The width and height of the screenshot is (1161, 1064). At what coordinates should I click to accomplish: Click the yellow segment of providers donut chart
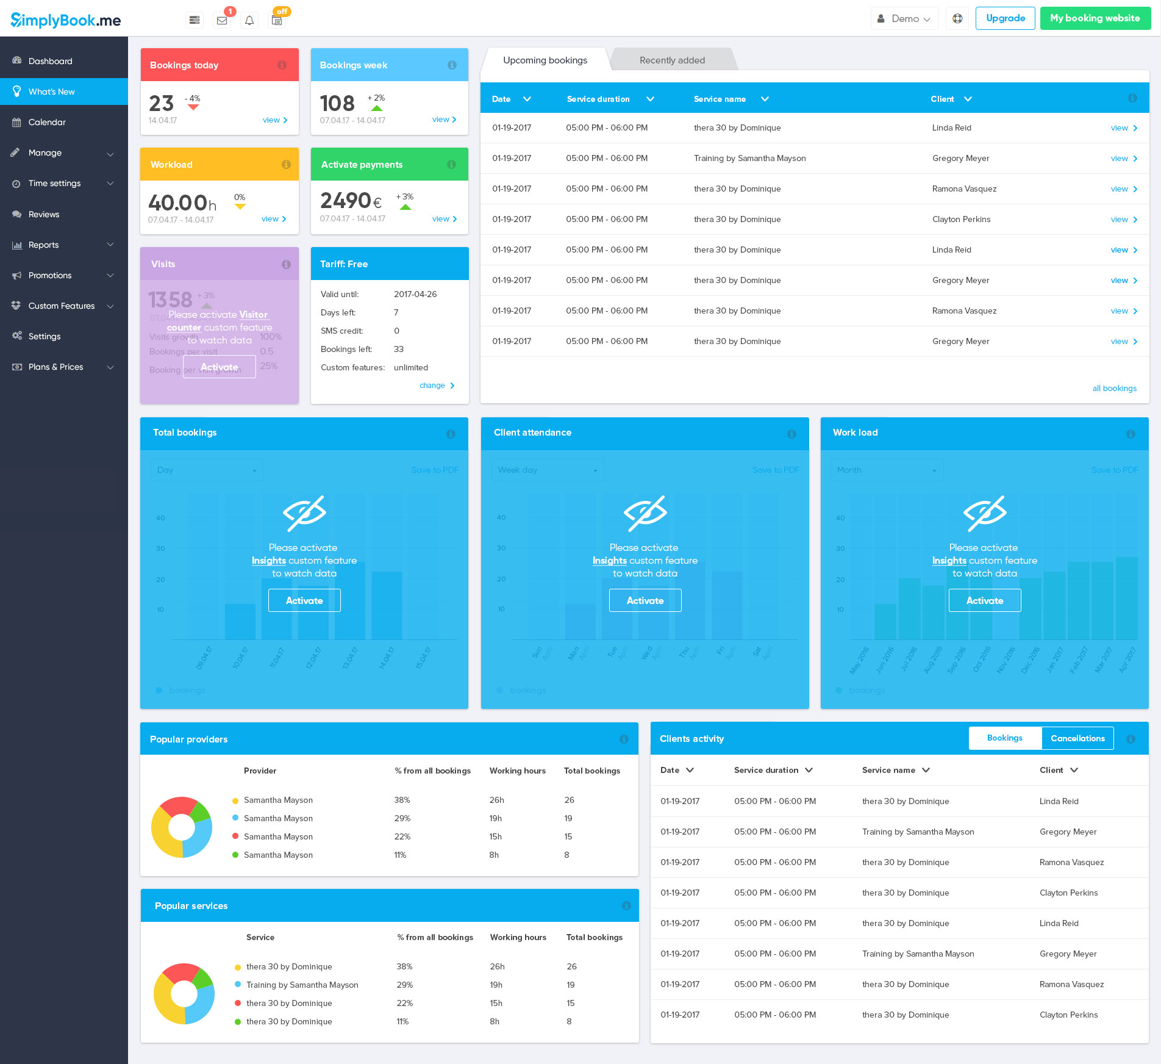coord(163,835)
